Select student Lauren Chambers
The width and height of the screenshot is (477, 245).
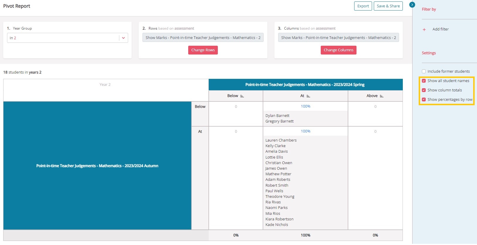point(281,140)
